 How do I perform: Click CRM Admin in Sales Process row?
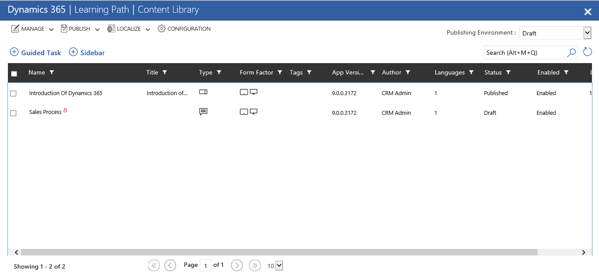(x=397, y=113)
